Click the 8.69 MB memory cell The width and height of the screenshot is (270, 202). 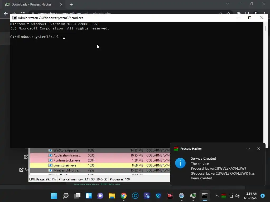point(138,165)
